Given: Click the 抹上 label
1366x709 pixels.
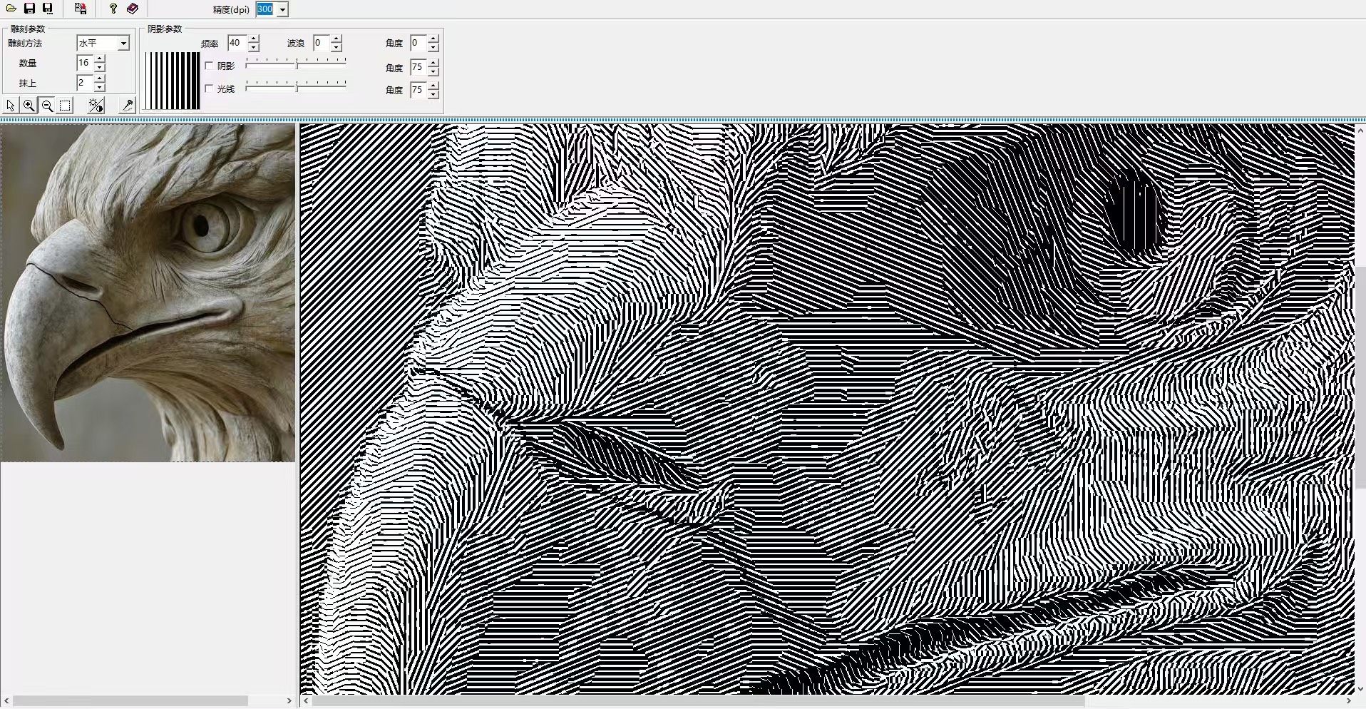Looking at the screenshot, I should 28,83.
